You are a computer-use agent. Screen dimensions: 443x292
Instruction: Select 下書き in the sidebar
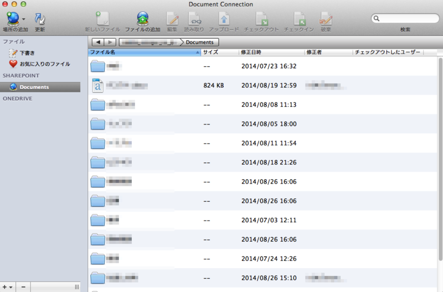tap(27, 53)
